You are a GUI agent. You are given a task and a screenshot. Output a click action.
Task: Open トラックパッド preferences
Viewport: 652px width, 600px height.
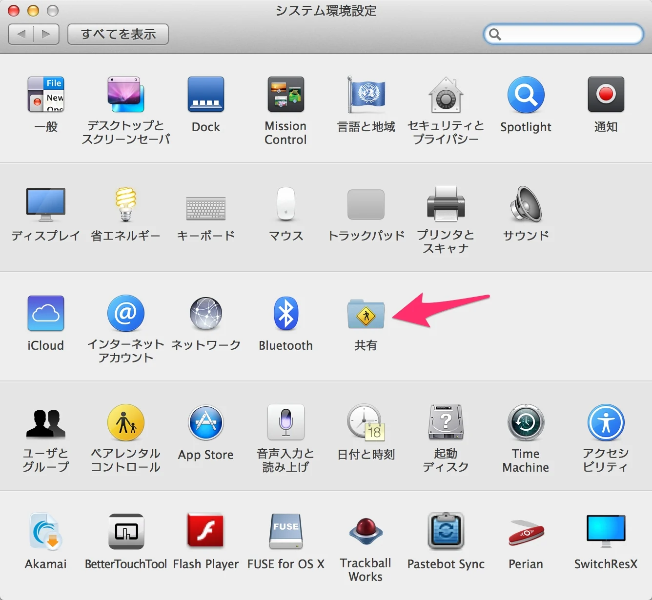coord(366,204)
